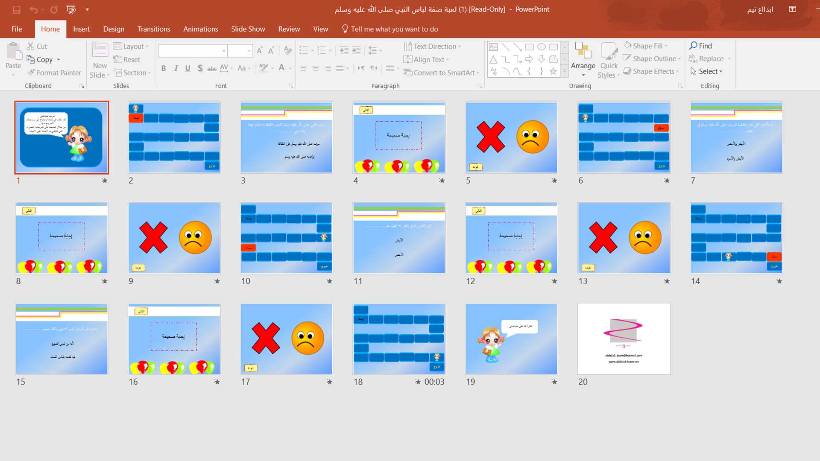This screenshot has height=461, width=820.
Task: Select slide 20 thumbnail with logo
Action: [624, 338]
